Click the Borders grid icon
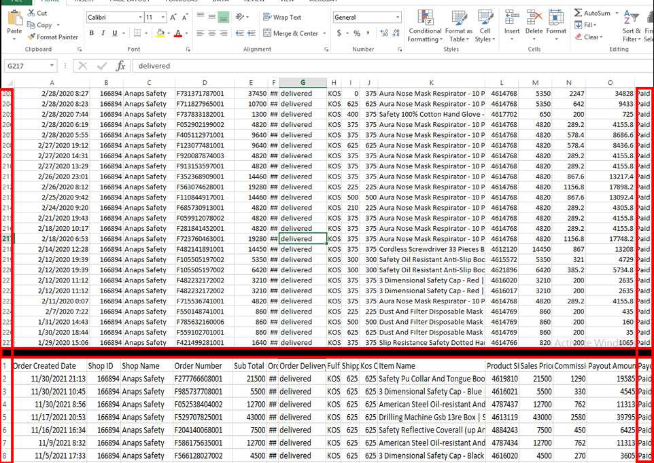 (137, 33)
